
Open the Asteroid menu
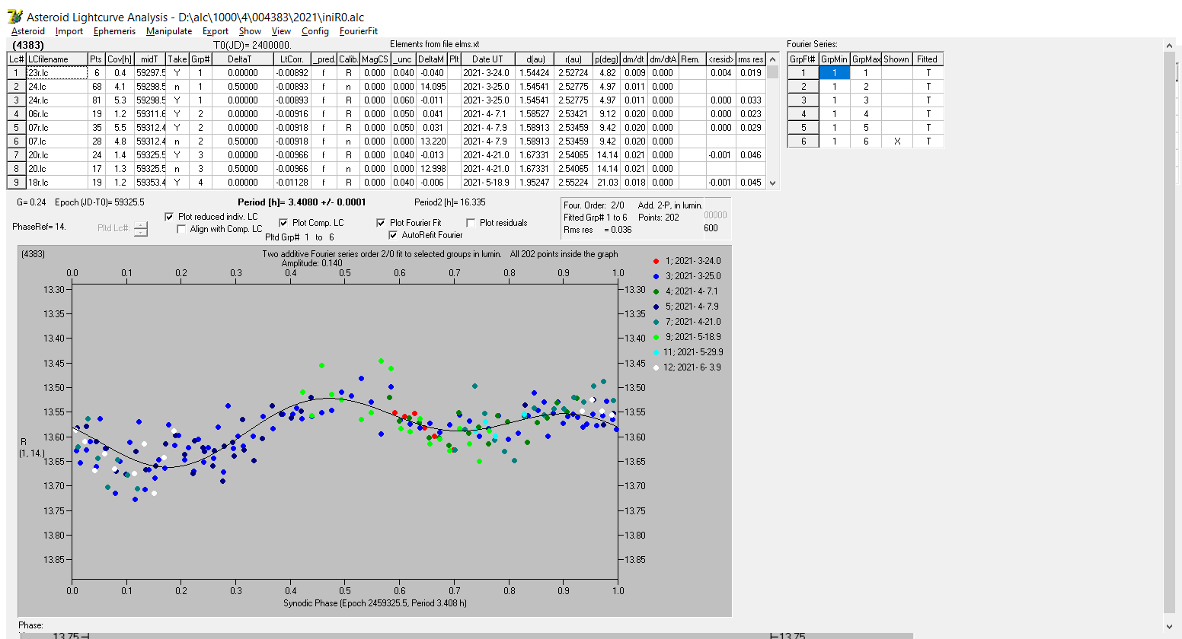pyautogui.click(x=28, y=31)
